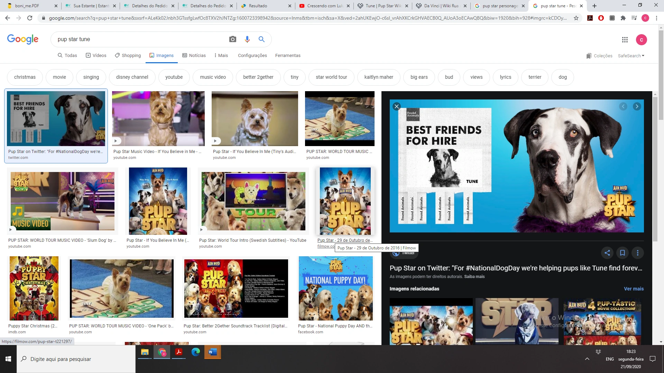Switch to the Shopping results tab
Image resolution: width=664 pixels, height=373 pixels.
(128, 56)
